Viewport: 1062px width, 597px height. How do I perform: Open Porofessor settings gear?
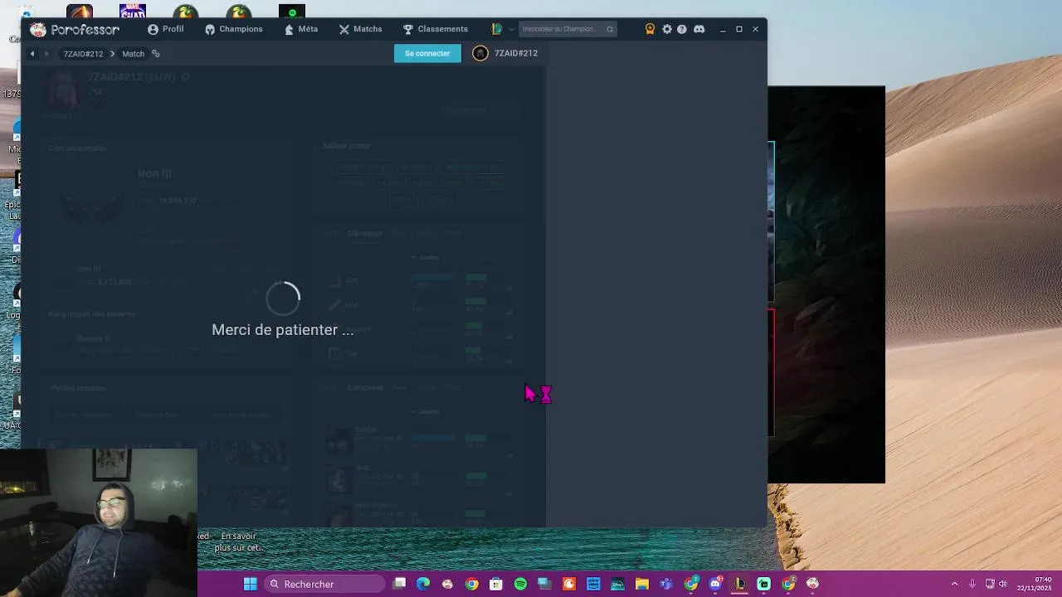(x=667, y=29)
